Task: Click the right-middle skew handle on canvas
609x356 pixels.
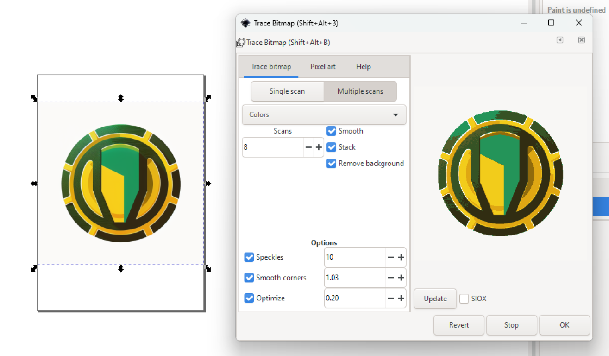Action: [x=208, y=184]
